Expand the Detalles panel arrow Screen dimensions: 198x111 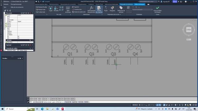pyautogui.click(x=22, y=58)
